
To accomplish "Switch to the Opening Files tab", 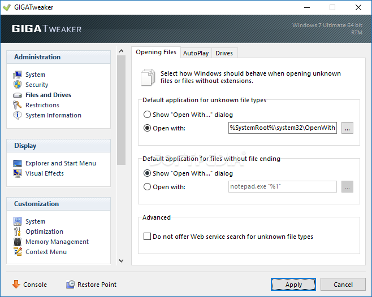I will (156, 52).
